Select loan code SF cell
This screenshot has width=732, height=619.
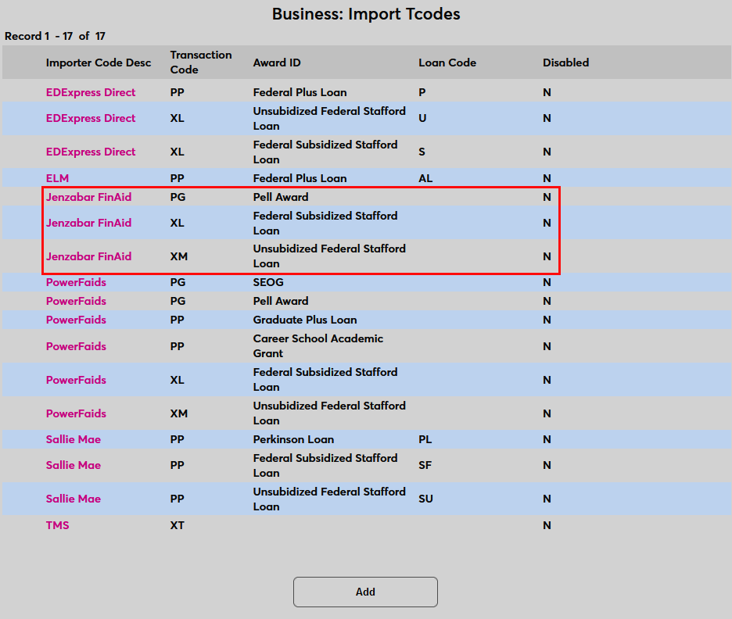point(425,465)
